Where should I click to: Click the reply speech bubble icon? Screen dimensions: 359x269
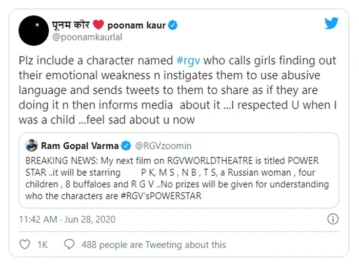point(69,245)
